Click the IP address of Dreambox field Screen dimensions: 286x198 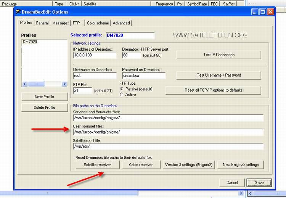pos(95,55)
